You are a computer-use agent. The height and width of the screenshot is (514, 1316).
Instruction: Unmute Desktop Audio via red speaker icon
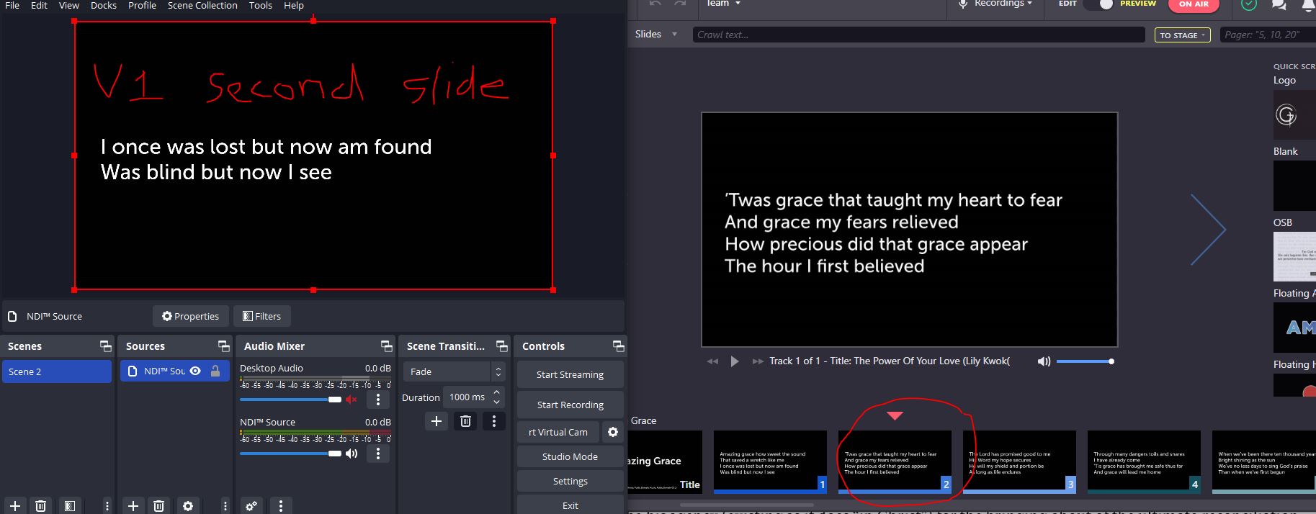(x=352, y=400)
